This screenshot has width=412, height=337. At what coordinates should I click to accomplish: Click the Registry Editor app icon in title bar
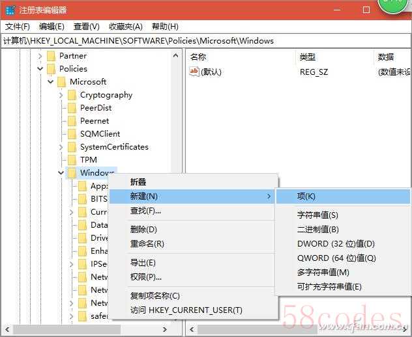[x=10, y=10]
